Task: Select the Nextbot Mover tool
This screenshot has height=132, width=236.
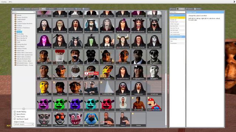Action: (x=177, y=28)
